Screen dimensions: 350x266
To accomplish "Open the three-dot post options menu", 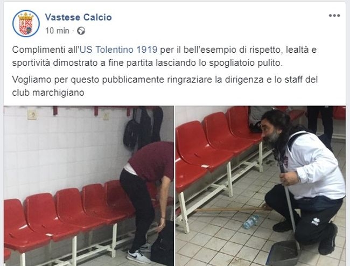I will [x=334, y=16].
